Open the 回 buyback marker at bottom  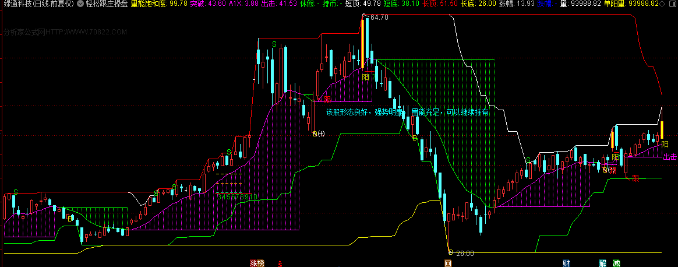click(x=449, y=263)
